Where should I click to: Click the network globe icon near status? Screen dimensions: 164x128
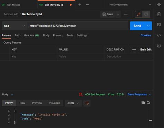pyautogui.click(x=81, y=94)
